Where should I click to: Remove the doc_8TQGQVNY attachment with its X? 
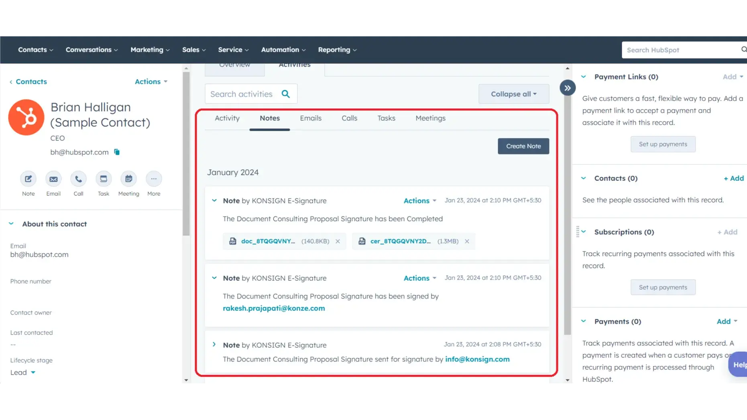(x=338, y=241)
